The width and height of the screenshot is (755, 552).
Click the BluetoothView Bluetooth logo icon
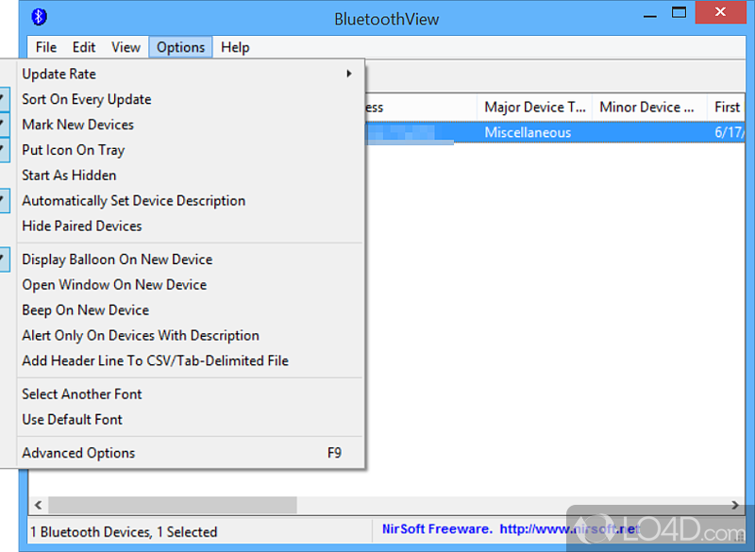[39, 17]
